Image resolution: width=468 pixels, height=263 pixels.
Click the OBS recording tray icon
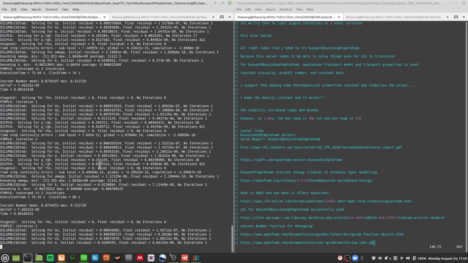click(x=347, y=258)
